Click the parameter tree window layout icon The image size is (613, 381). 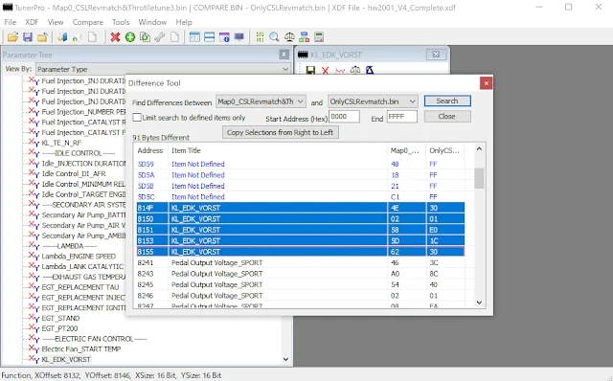pos(194,37)
